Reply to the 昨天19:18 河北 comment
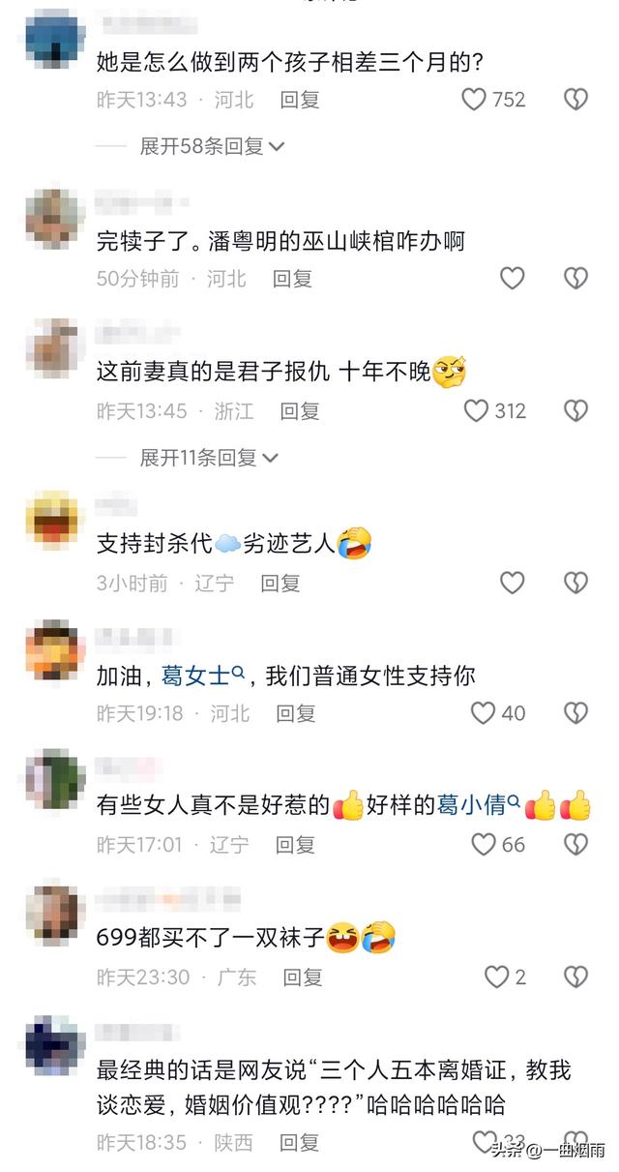Screen dimensions: 619x1172 296,713
